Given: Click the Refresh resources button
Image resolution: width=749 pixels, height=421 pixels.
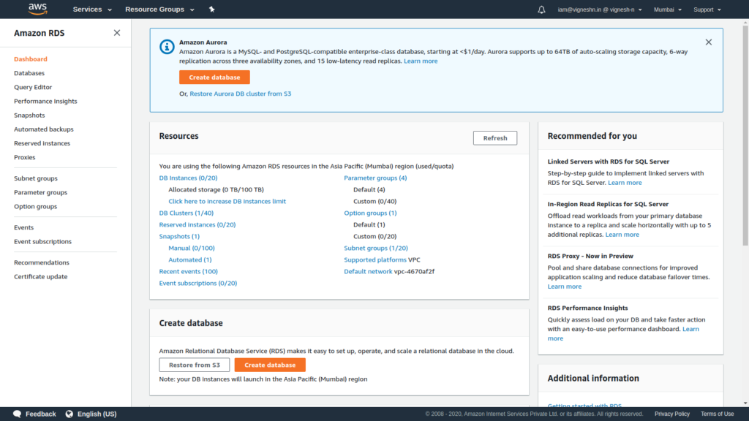Looking at the screenshot, I should [x=495, y=138].
